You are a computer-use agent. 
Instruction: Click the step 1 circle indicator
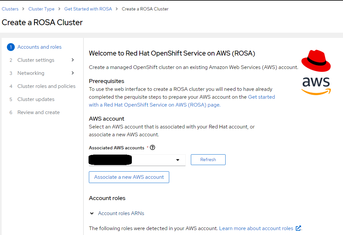10,47
